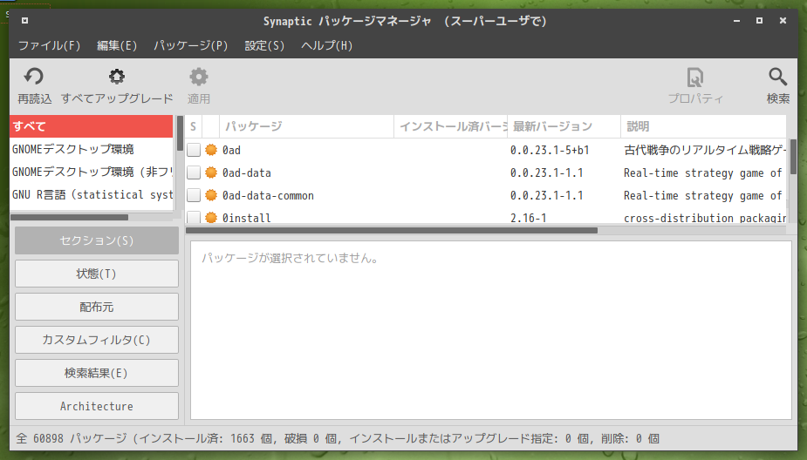Click the 古代戦争のリアルタイム戦略ゲーム description

coord(705,150)
